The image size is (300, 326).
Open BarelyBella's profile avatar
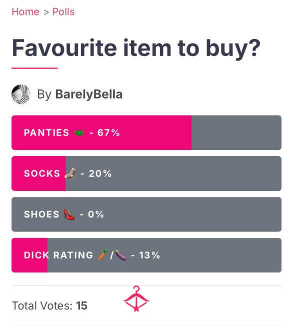pos(21,94)
